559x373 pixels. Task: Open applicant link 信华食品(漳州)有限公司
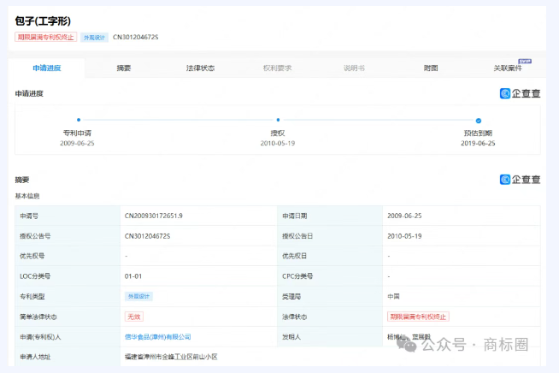[158, 337]
